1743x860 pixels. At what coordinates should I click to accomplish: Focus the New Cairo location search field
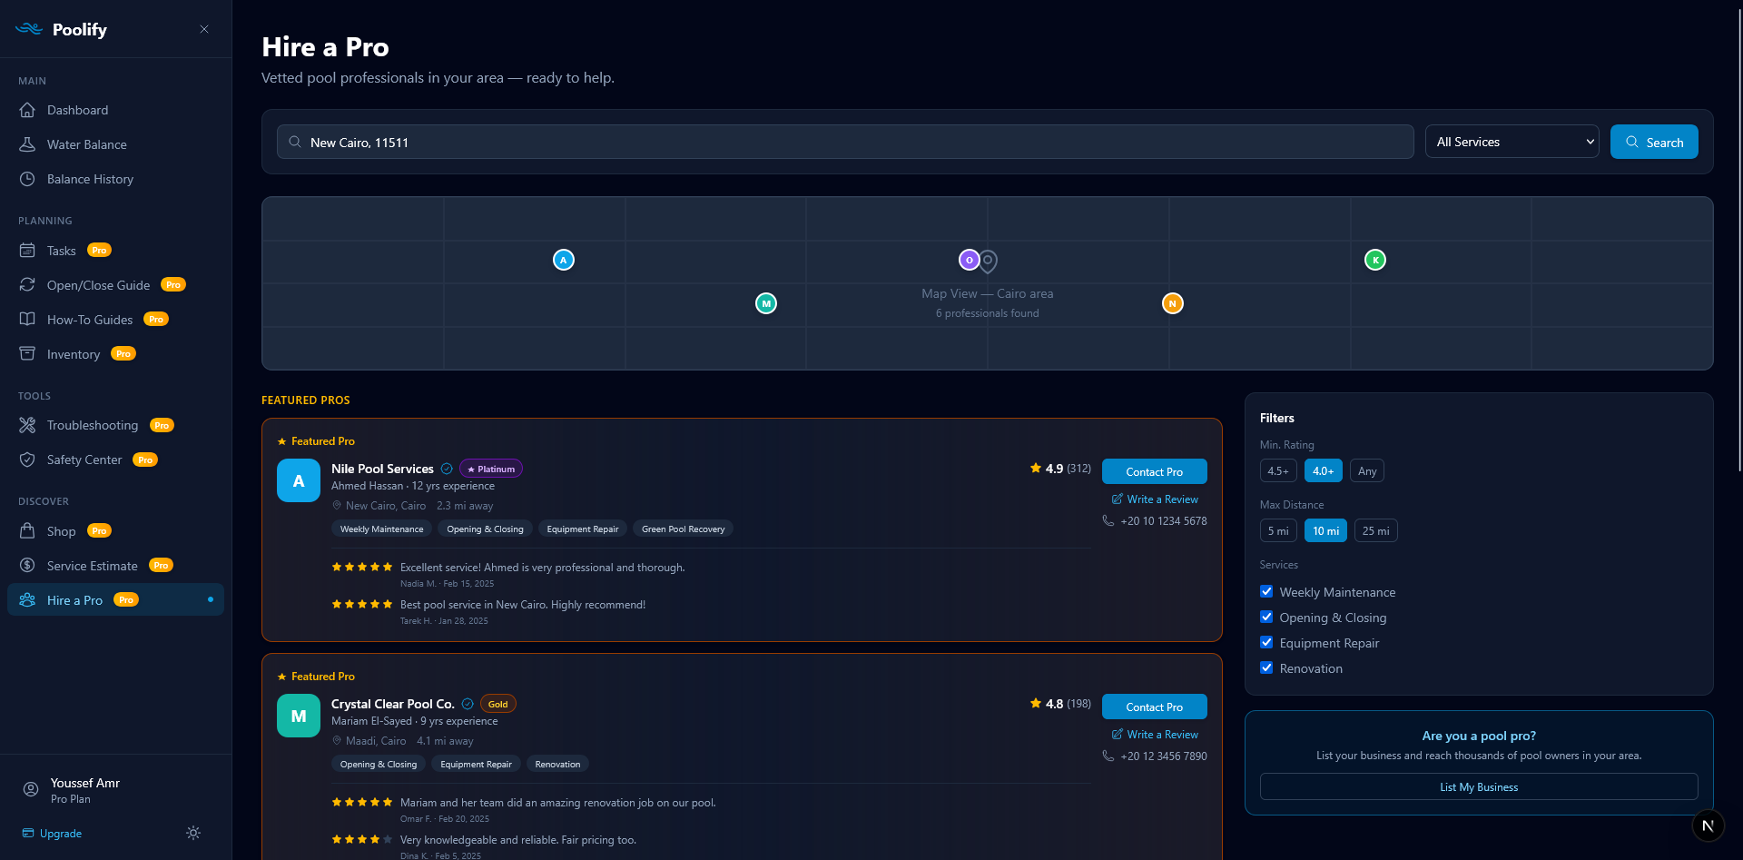tap(845, 142)
